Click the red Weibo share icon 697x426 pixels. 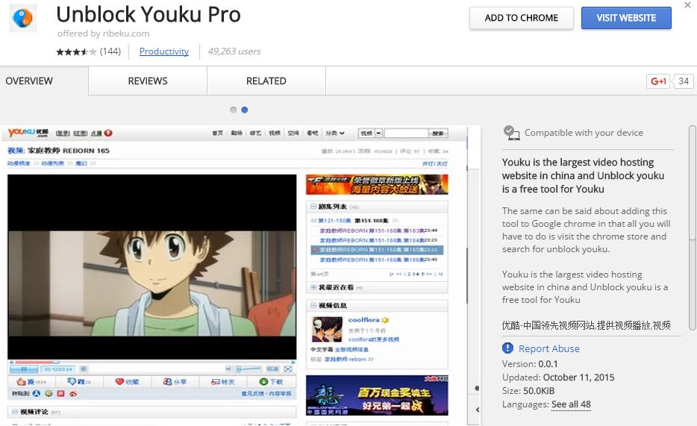pos(73,394)
